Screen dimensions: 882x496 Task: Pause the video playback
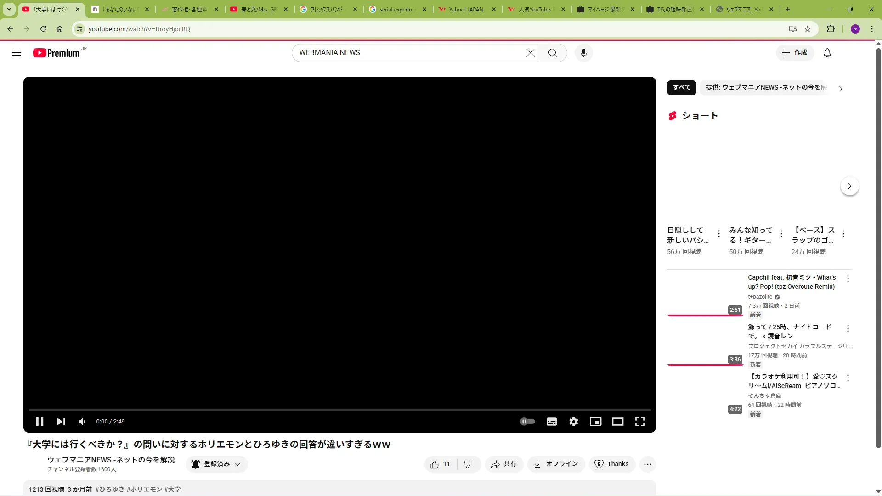(40, 422)
